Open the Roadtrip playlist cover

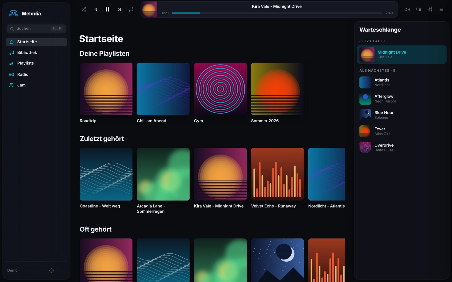pyautogui.click(x=106, y=89)
